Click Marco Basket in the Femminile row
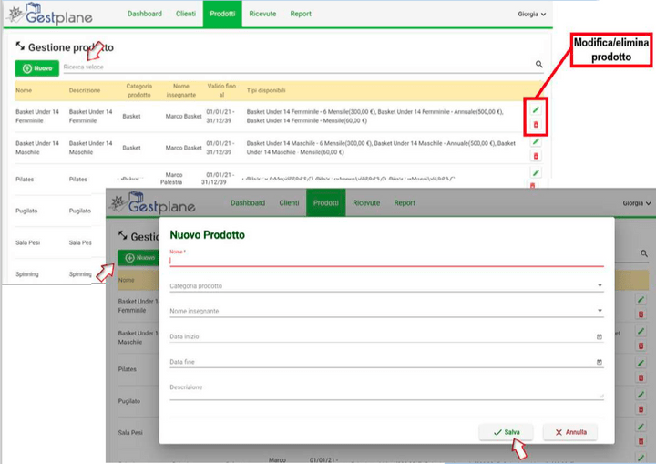Image resolution: width=656 pixels, height=464 pixels. pyautogui.click(x=184, y=117)
